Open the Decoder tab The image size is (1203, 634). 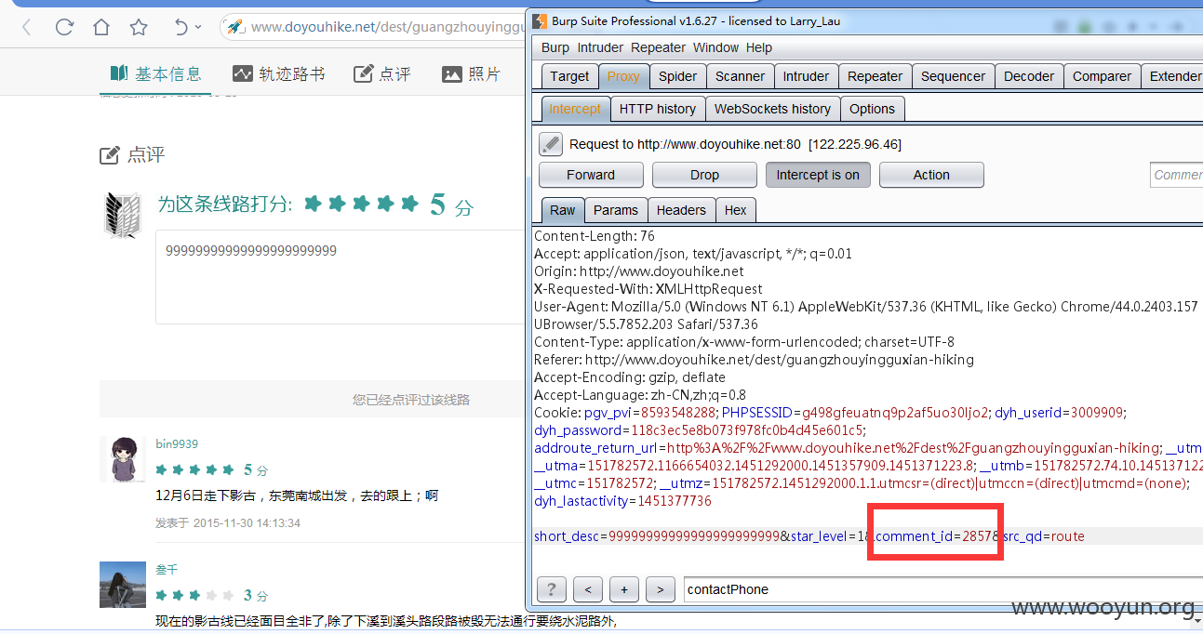[x=1029, y=76]
